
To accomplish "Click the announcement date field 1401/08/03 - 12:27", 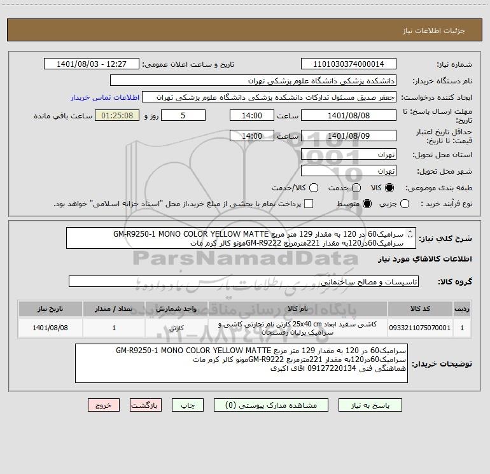I will tap(92, 64).
